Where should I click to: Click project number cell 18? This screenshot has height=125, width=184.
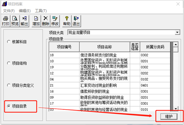(64, 55)
